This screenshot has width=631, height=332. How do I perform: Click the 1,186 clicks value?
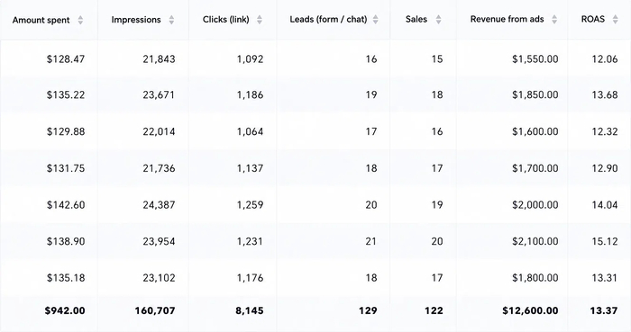tap(250, 95)
